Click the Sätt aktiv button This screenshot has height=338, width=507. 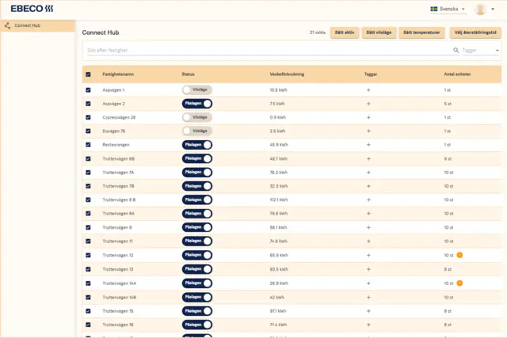coord(345,32)
